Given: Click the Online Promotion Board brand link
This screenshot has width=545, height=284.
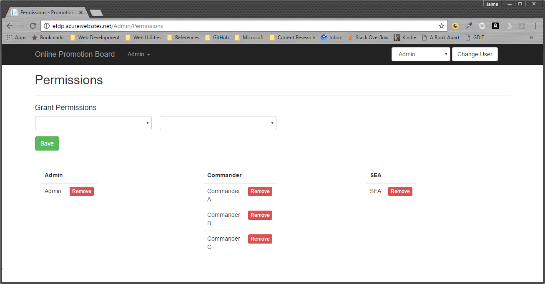Looking at the screenshot, I should pos(75,54).
